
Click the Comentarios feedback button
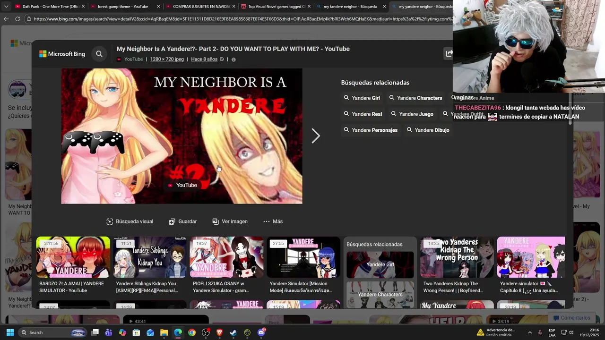tap(571, 318)
